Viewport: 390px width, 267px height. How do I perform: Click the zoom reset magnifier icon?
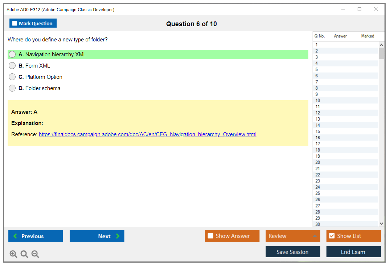pyautogui.click(x=24, y=254)
